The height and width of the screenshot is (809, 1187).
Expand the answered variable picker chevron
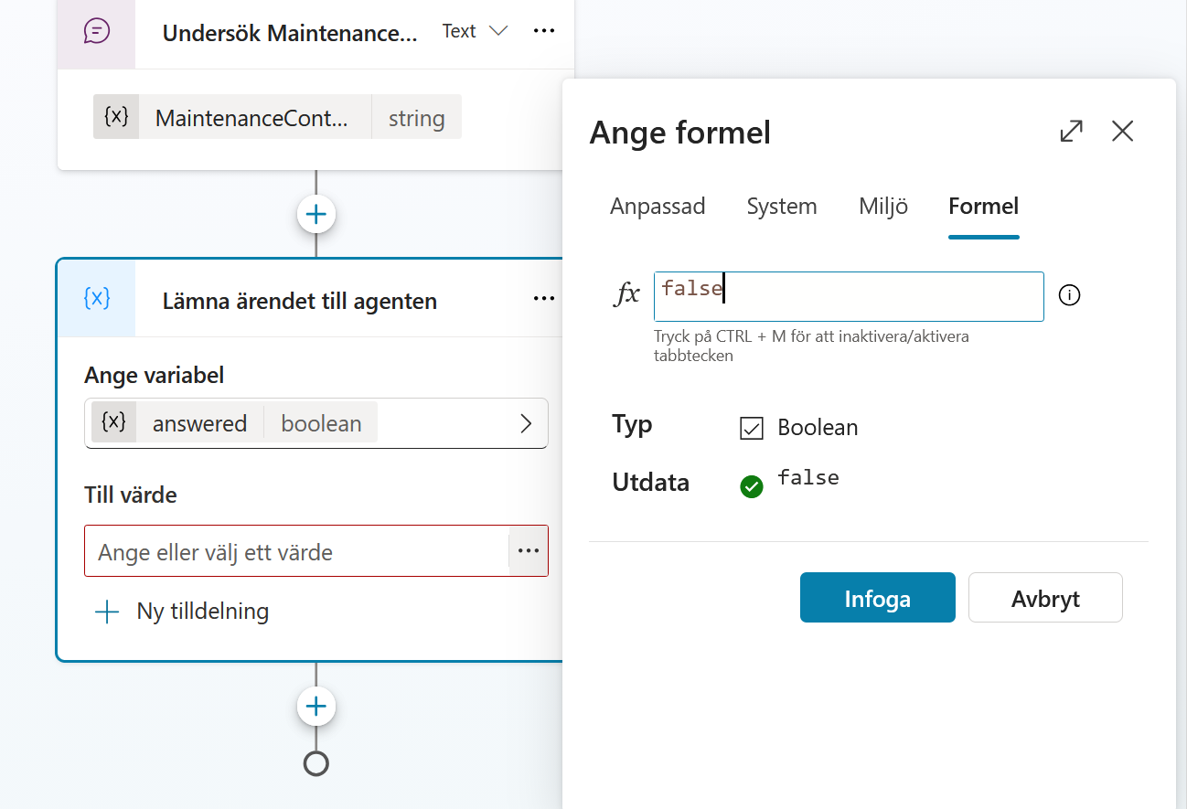(x=526, y=423)
